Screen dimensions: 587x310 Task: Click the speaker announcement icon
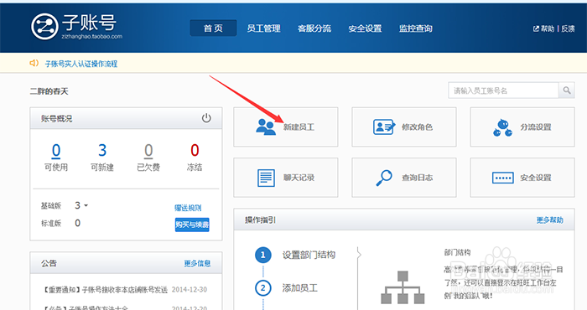click(x=34, y=63)
